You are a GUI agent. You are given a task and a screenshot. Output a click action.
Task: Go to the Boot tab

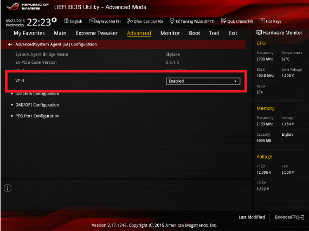[194, 33]
